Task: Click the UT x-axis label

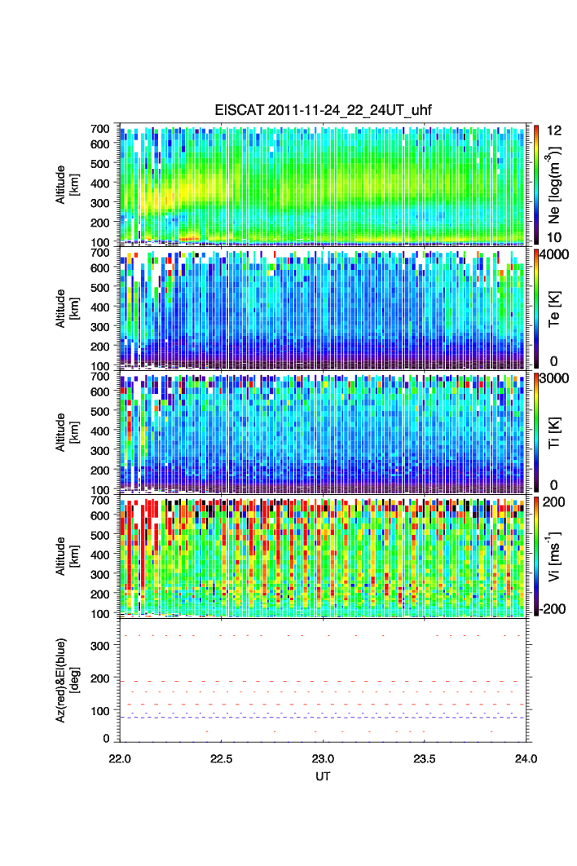Action: 323,776
